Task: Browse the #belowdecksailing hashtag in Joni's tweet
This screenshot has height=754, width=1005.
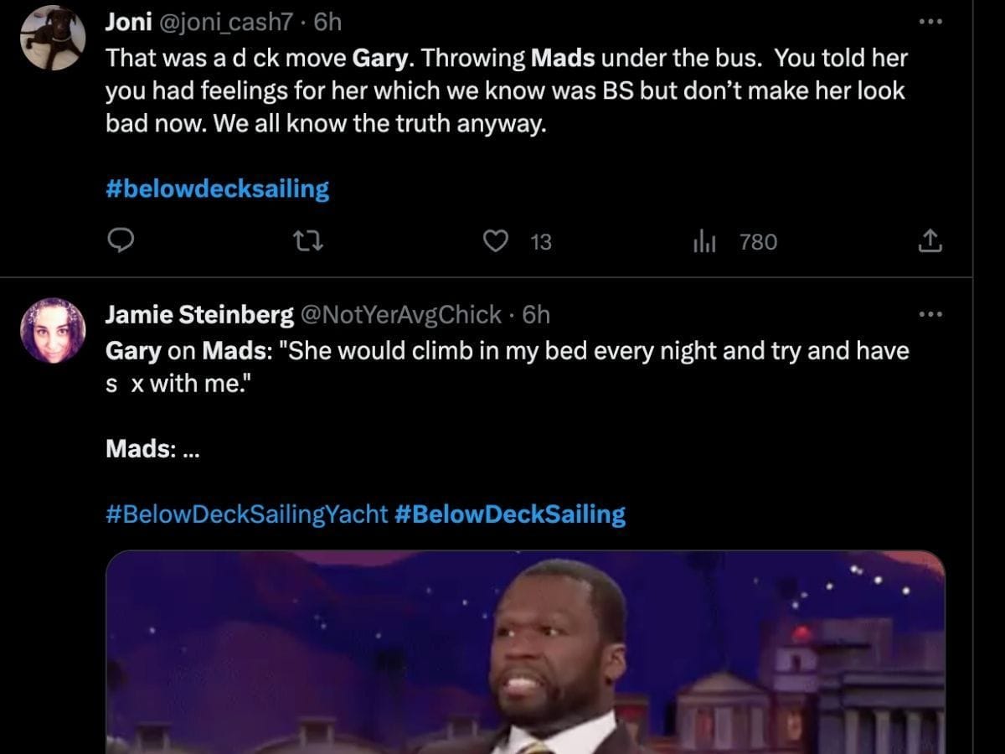Action: tap(218, 188)
